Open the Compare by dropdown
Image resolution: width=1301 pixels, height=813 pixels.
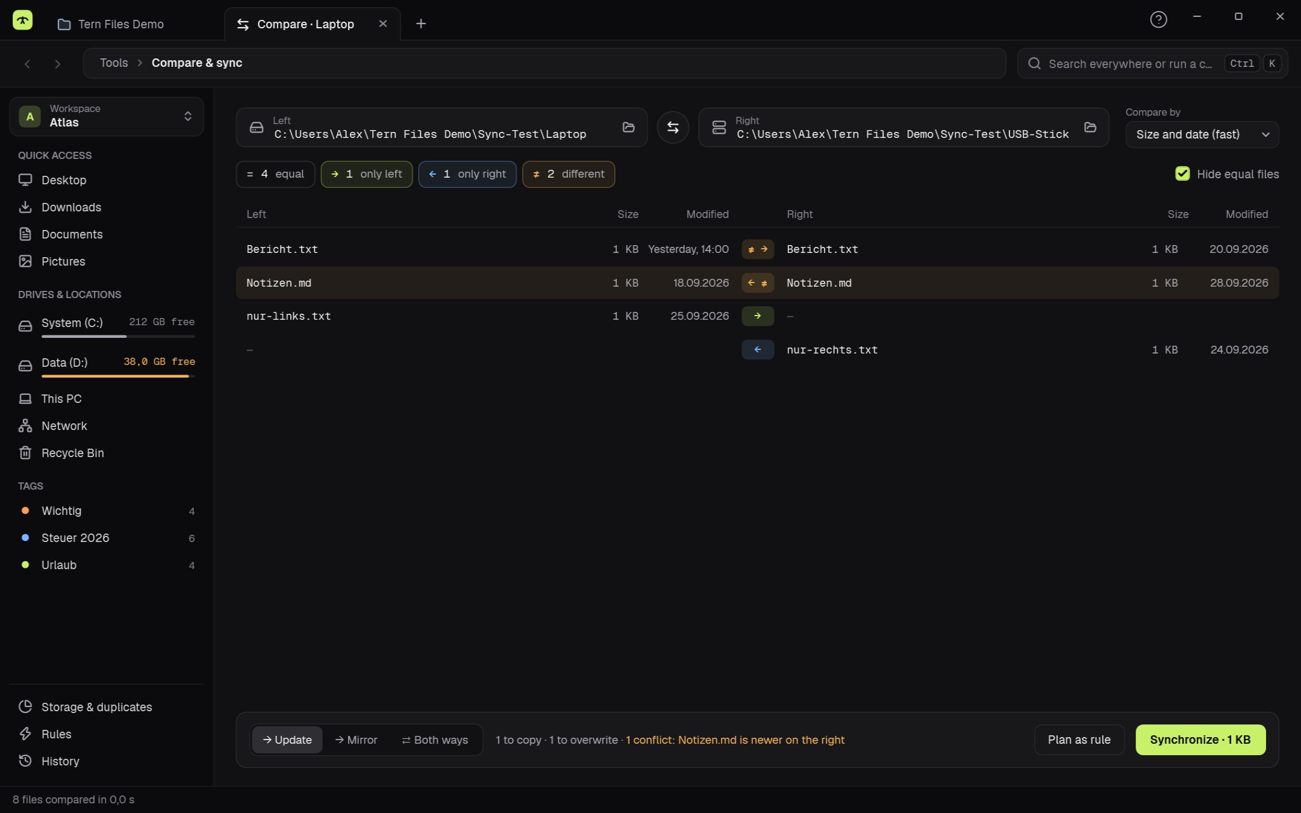point(1202,134)
